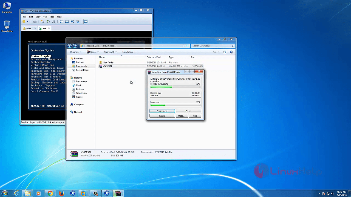
Task: Open the Tabs menu in VMware Workstation
Action: [x=52, y=17]
